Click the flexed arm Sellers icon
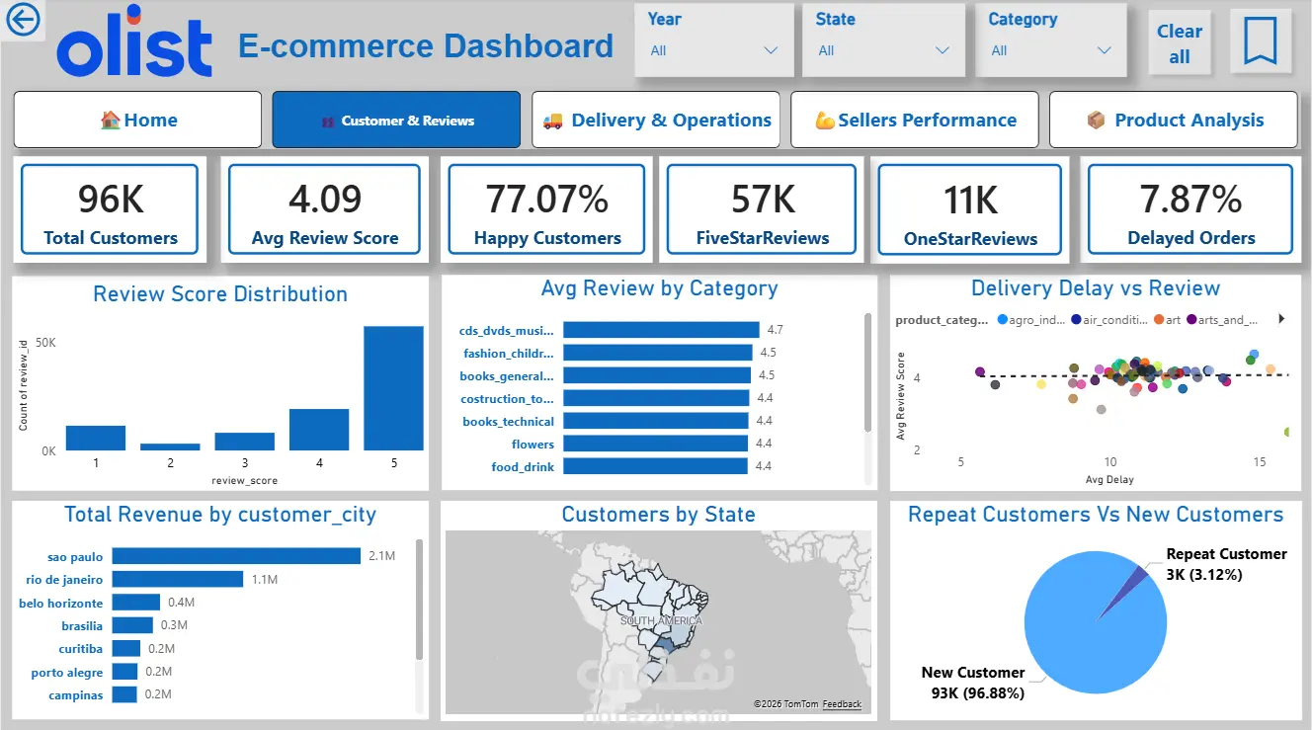This screenshot has width=1312, height=730. [x=824, y=121]
